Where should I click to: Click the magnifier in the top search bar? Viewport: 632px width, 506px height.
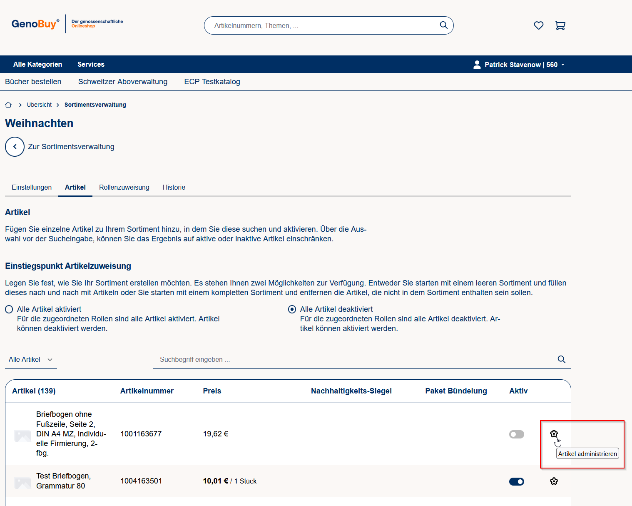(x=443, y=25)
